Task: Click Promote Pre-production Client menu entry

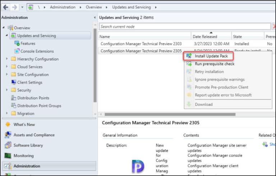Action: pos(221,87)
